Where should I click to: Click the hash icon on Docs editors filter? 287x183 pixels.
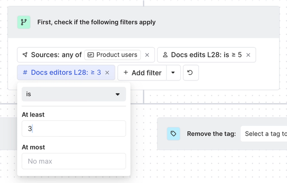pyautogui.click(x=25, y=72)
